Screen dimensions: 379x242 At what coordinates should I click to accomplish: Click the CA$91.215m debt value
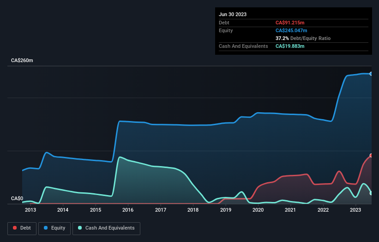290,23
